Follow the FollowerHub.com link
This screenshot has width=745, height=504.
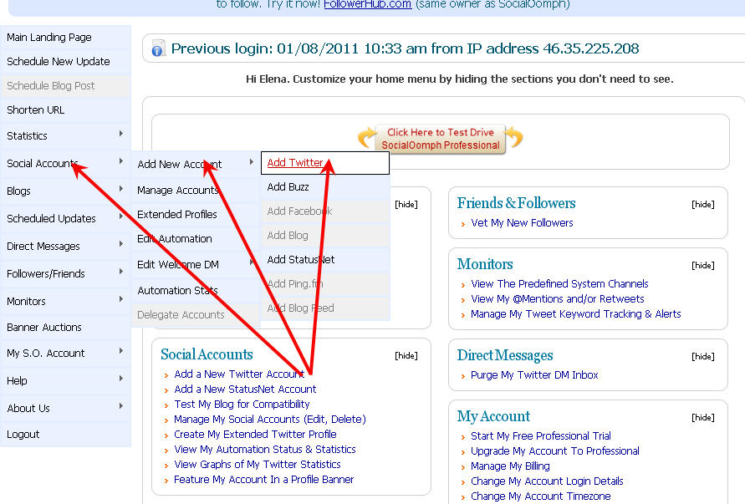(x=367, y=4)
